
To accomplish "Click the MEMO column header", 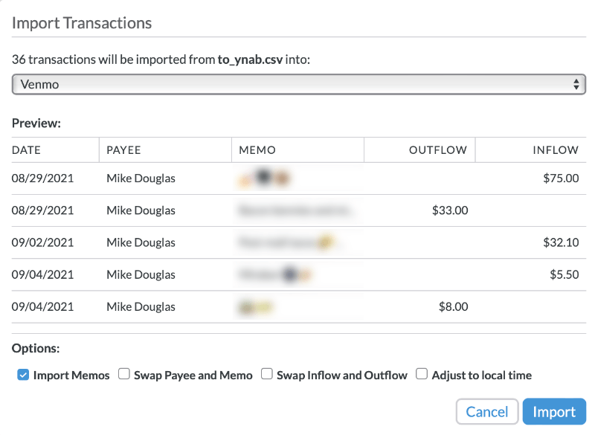I will (x=257, y=149).
